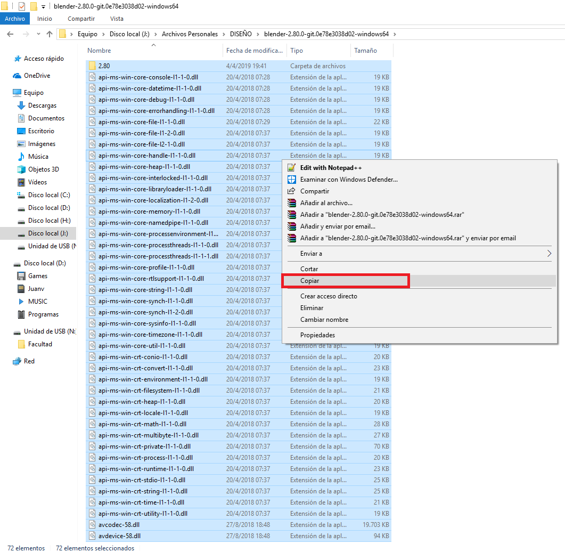Click the OneDrive cloud icon
The height and width of the screenshot is (552, 565).
(x=17, y=76)
